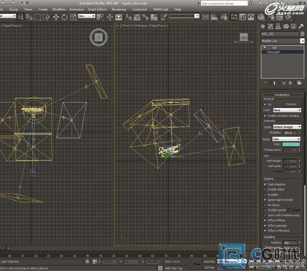Open Mode dropdown showing Color
The width and height of the screenshot is (307, 271).
(286, 139)
